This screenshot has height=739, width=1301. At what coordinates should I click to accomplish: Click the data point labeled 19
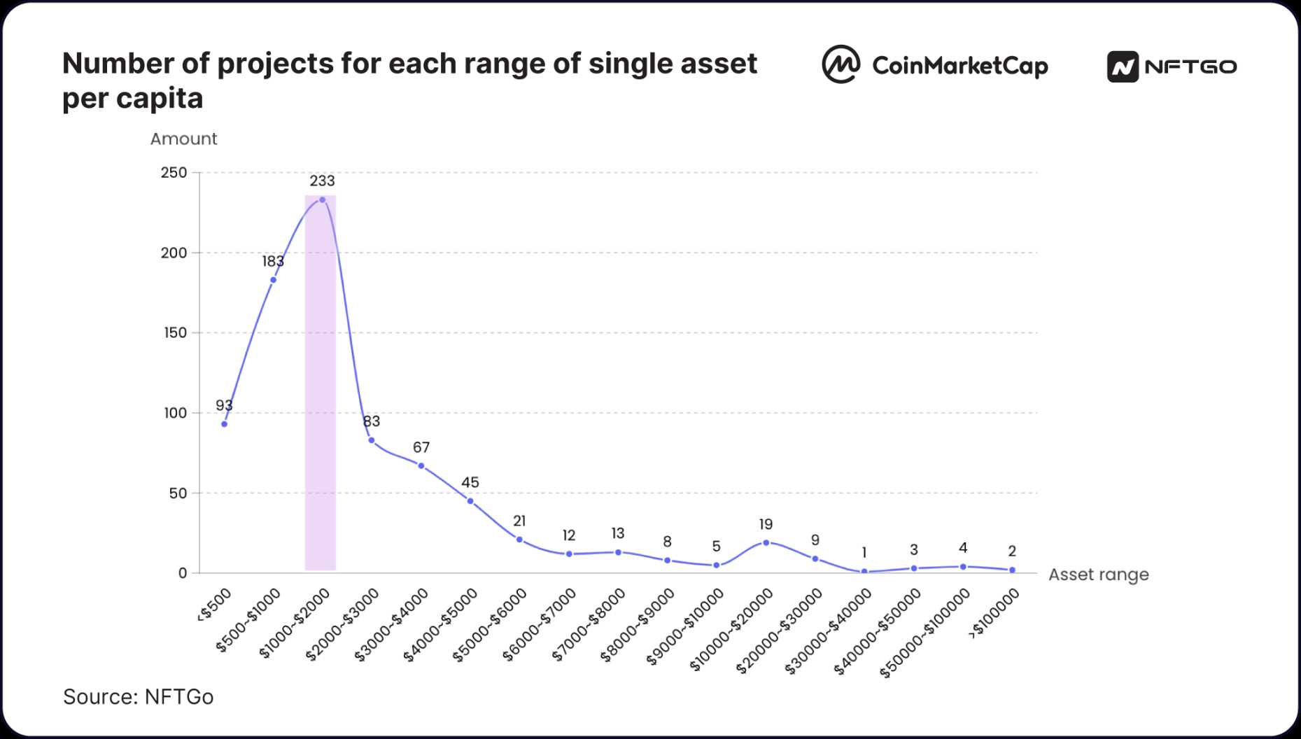(766, 542)
